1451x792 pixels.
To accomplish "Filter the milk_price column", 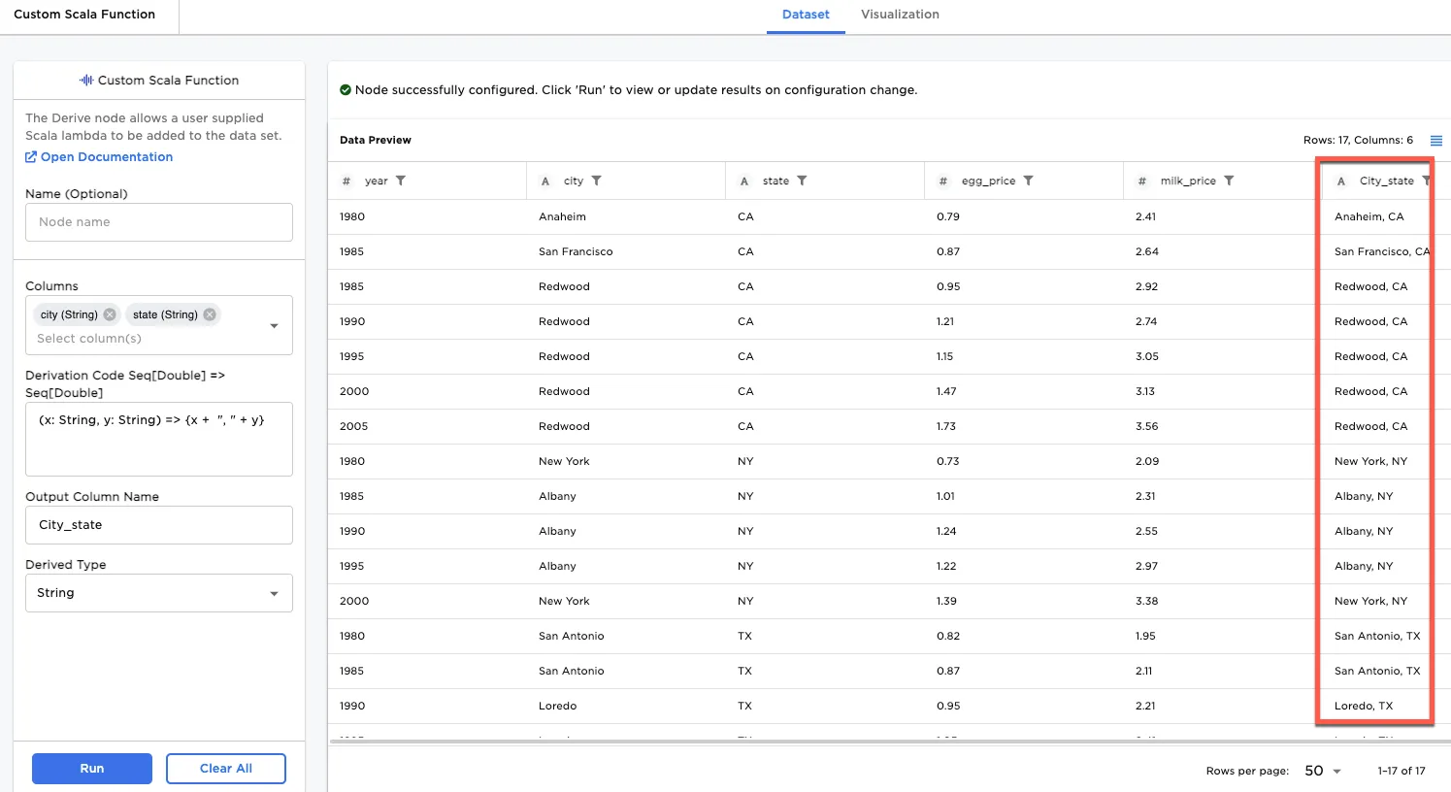I will click(1229, 181).
